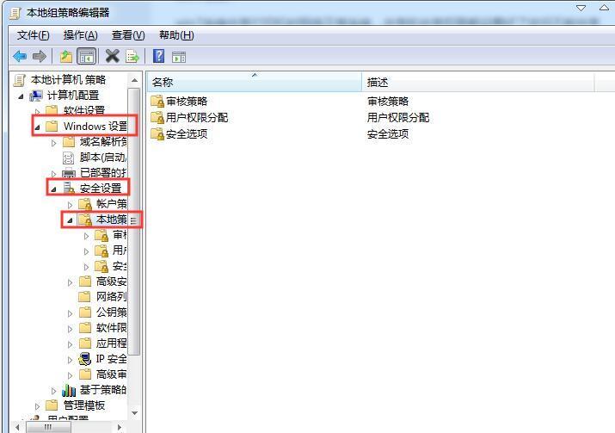Click the 已部署的打印机 printer icon
615x433 pixels.
point(69,173)
